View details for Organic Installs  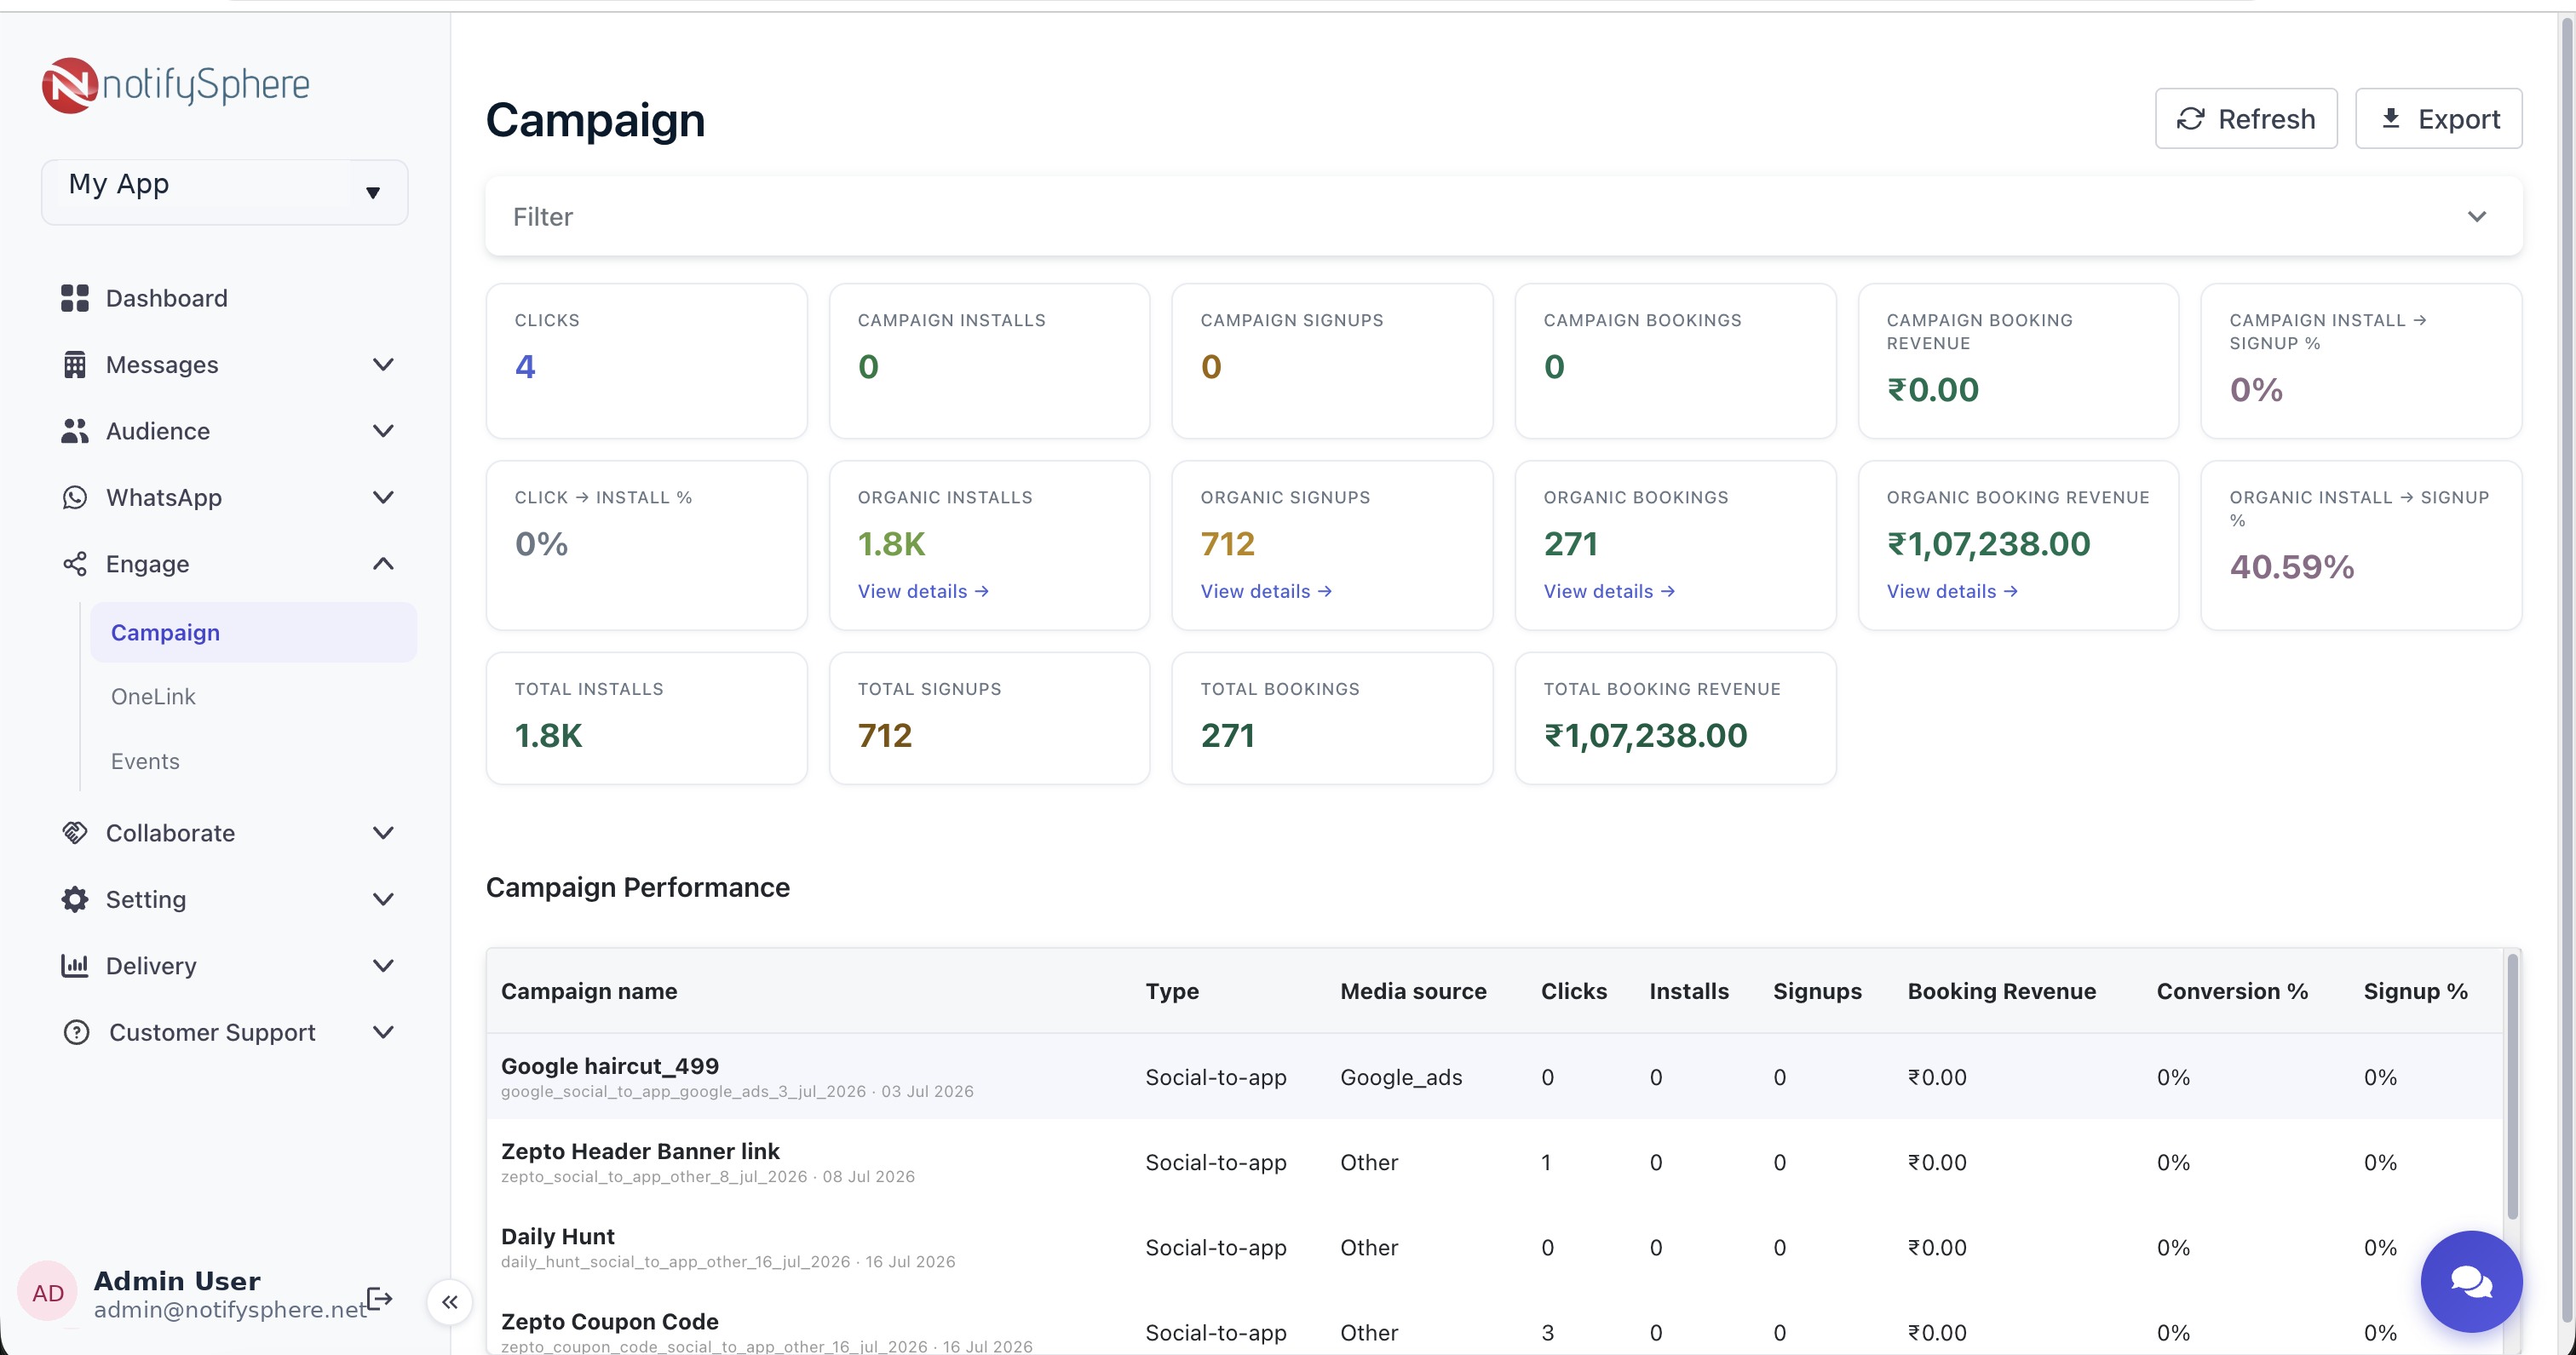pyautogui.click(x=923, y=591)
